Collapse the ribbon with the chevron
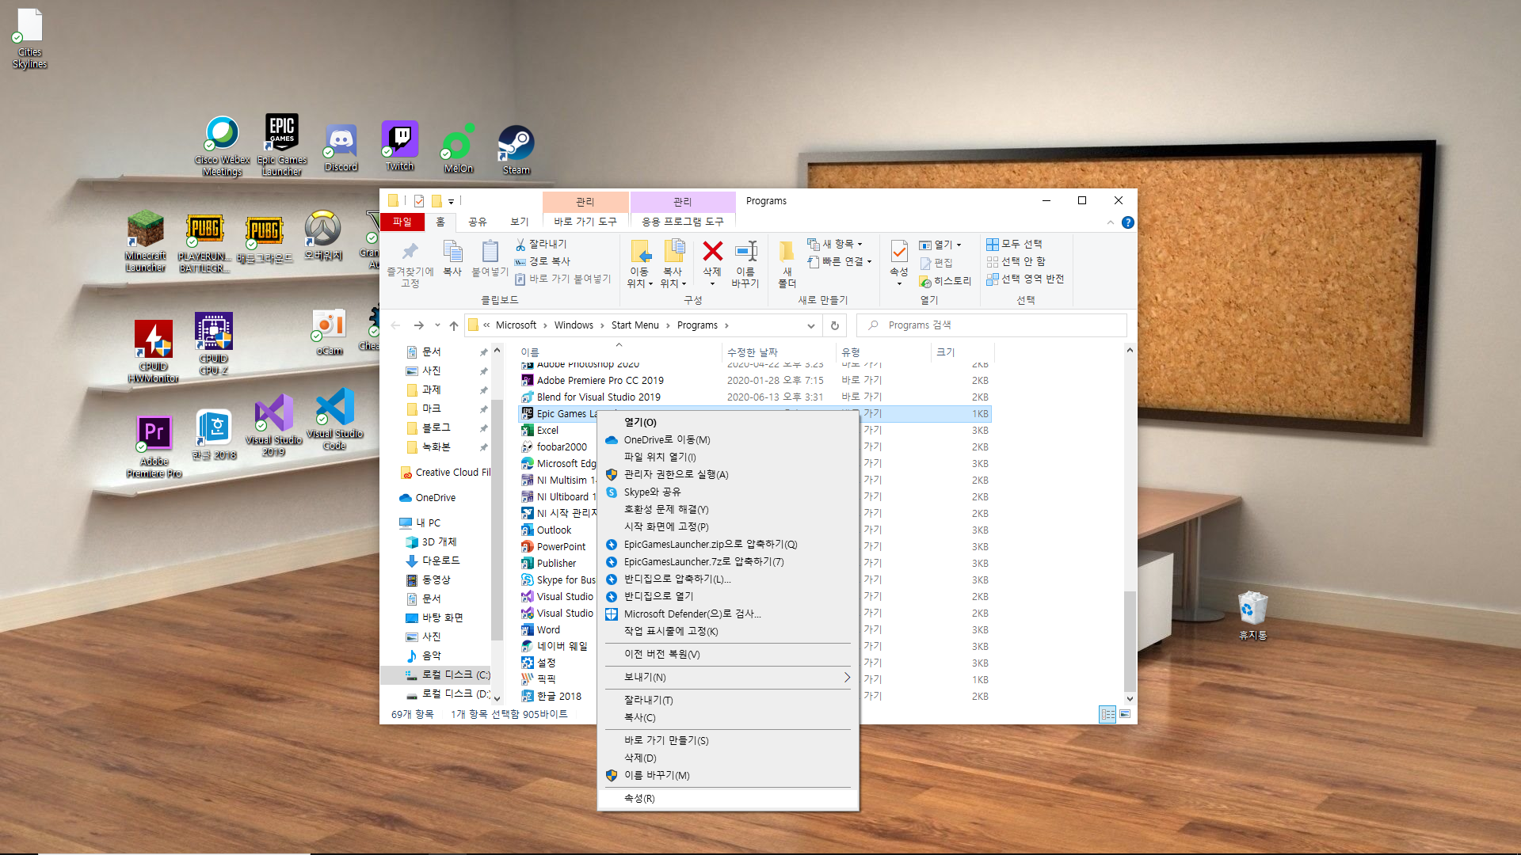Image resolution: width=1521 pixels, height=855 pixels. (1110, 222)
